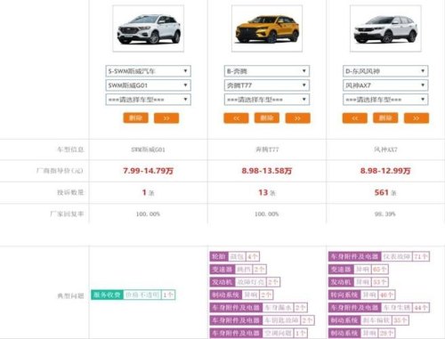Open the 风神AX7 series dropdown
445x339 pixels.
pos(385,85)
